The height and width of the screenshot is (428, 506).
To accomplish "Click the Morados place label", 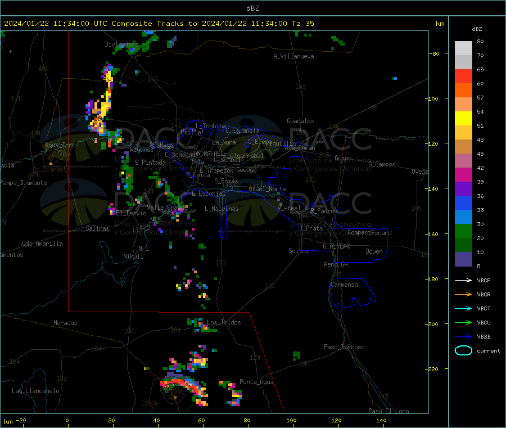I will pyautogui.click(x=65, y=323).
